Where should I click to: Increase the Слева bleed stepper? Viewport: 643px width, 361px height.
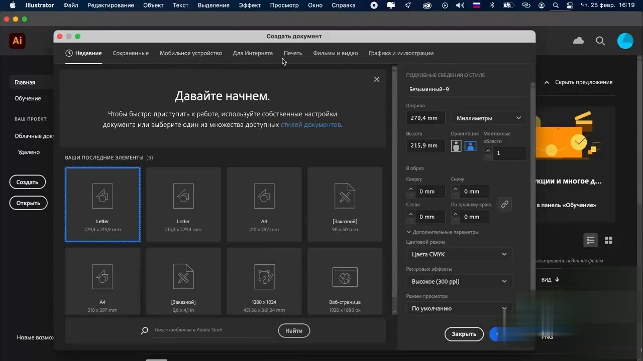click(x=411, y=214)
